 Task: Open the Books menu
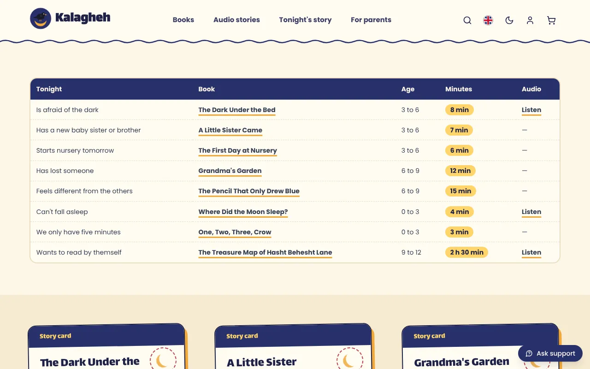(x=183, y=20)
